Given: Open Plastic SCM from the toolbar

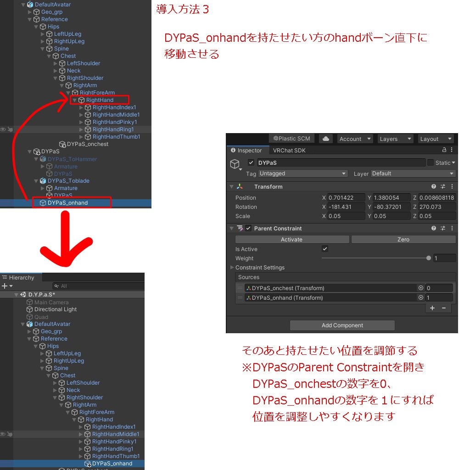Looking at the screenshot, I should (x=291, y=138).
